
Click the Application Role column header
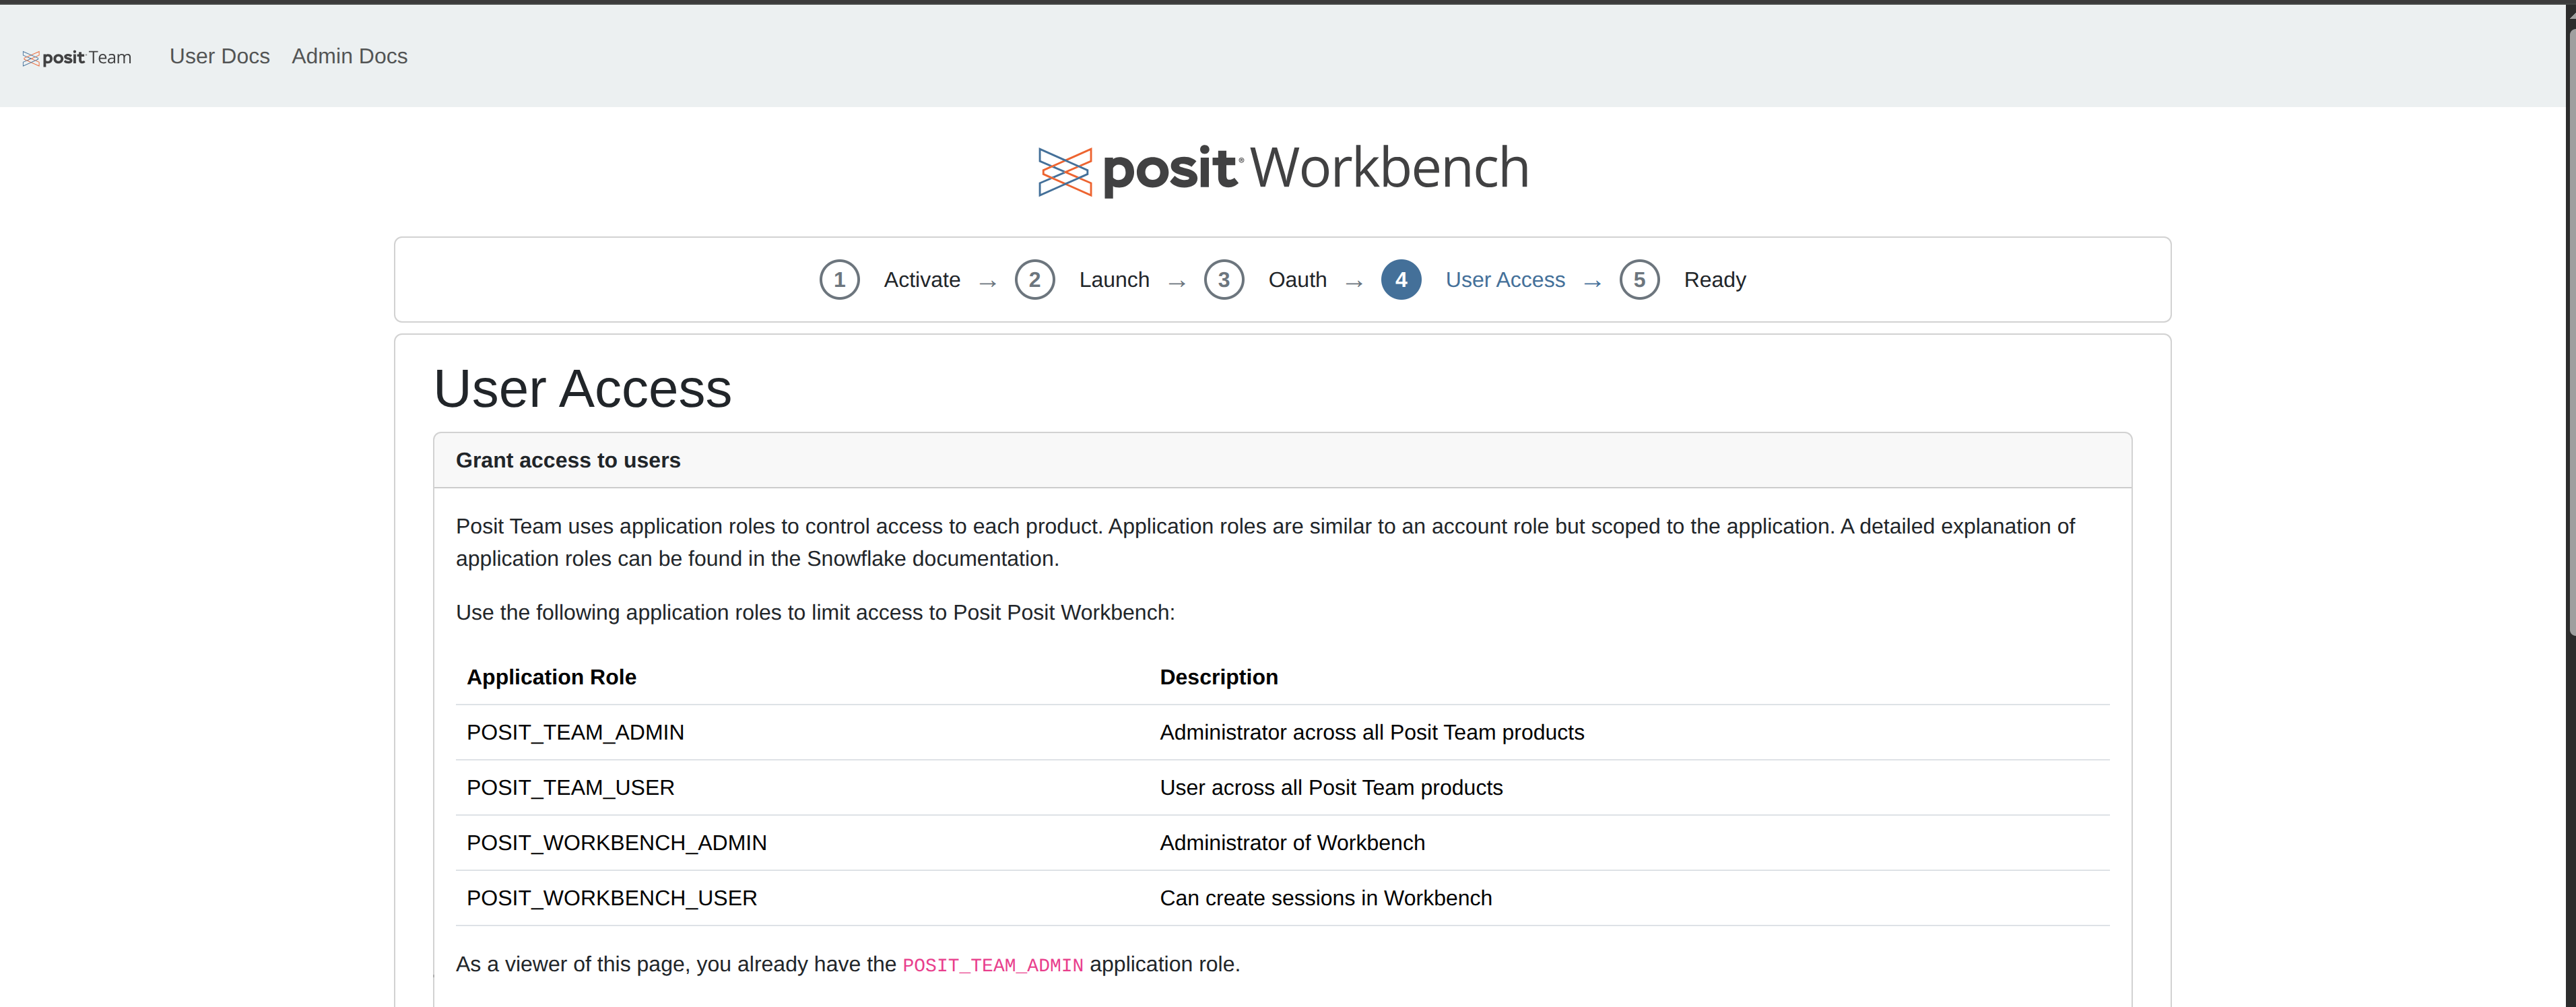coord(551,677)
